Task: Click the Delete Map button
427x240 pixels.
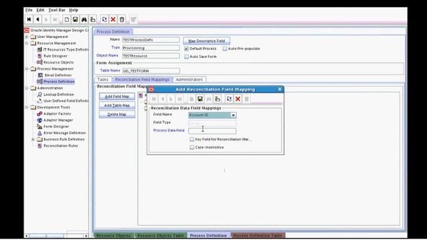Action: point(117,114)
